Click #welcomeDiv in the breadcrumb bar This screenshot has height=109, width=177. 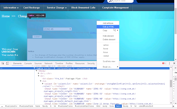pos(11,106)
